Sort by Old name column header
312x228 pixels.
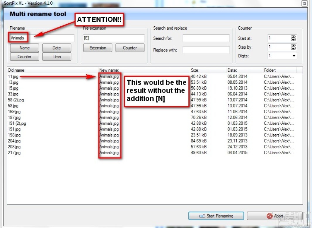(53, 70)
